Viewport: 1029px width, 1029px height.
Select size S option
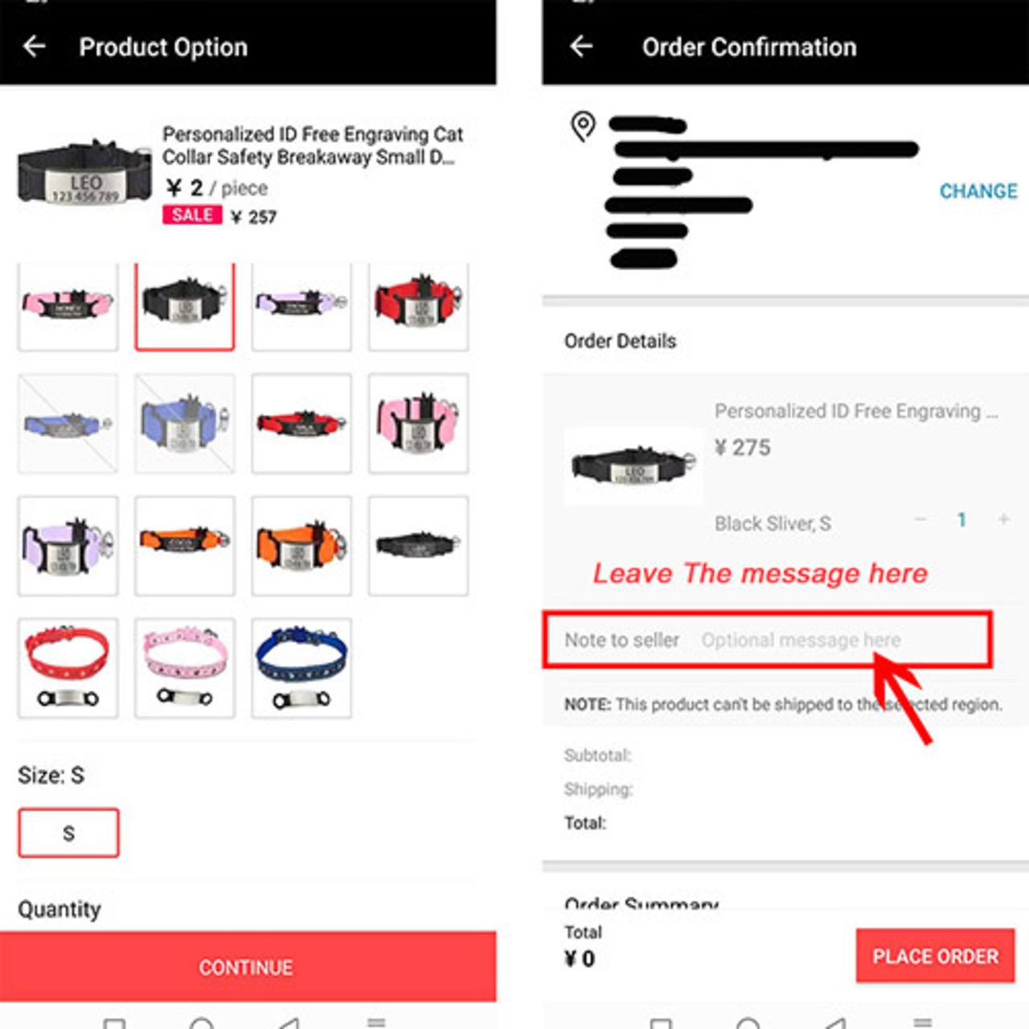pos(68,833)
